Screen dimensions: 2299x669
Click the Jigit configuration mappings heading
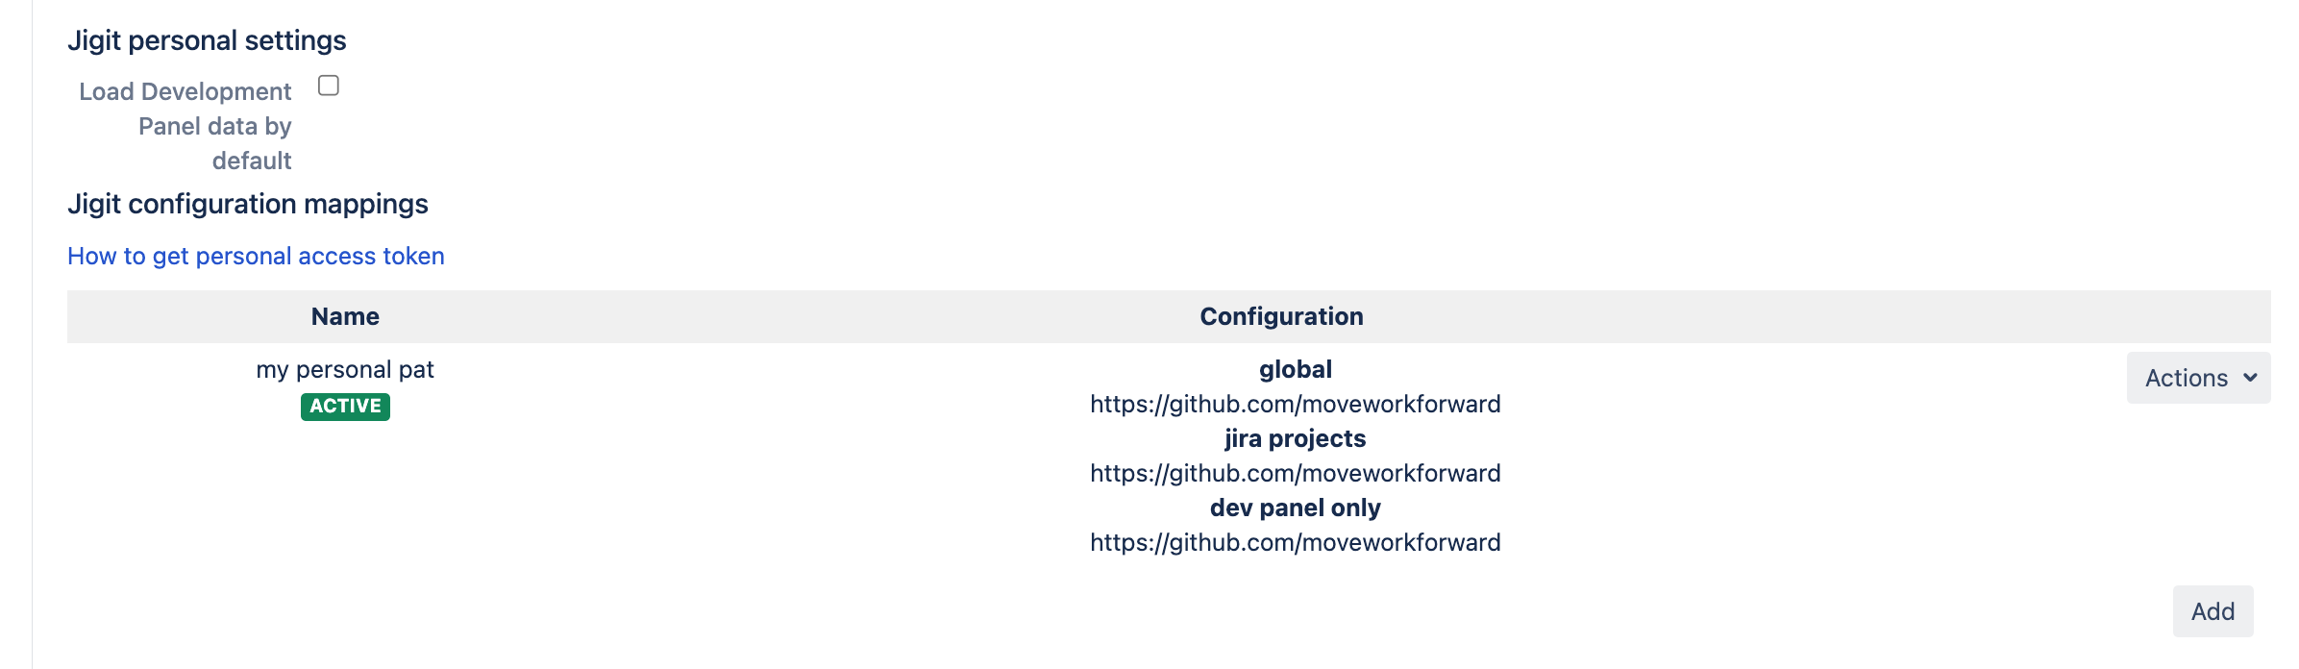248,205
